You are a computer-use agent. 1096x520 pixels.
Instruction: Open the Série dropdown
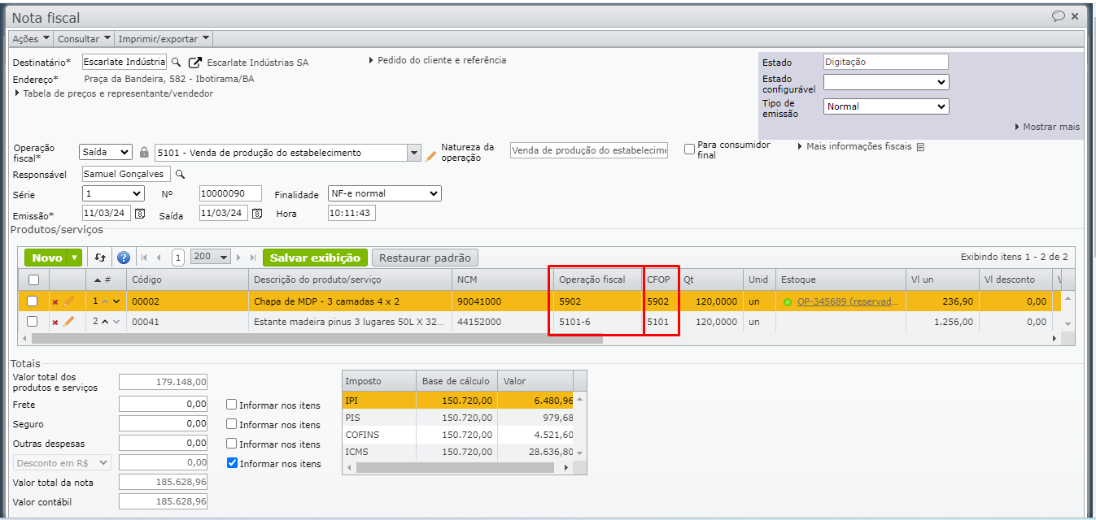click(113, 193)
